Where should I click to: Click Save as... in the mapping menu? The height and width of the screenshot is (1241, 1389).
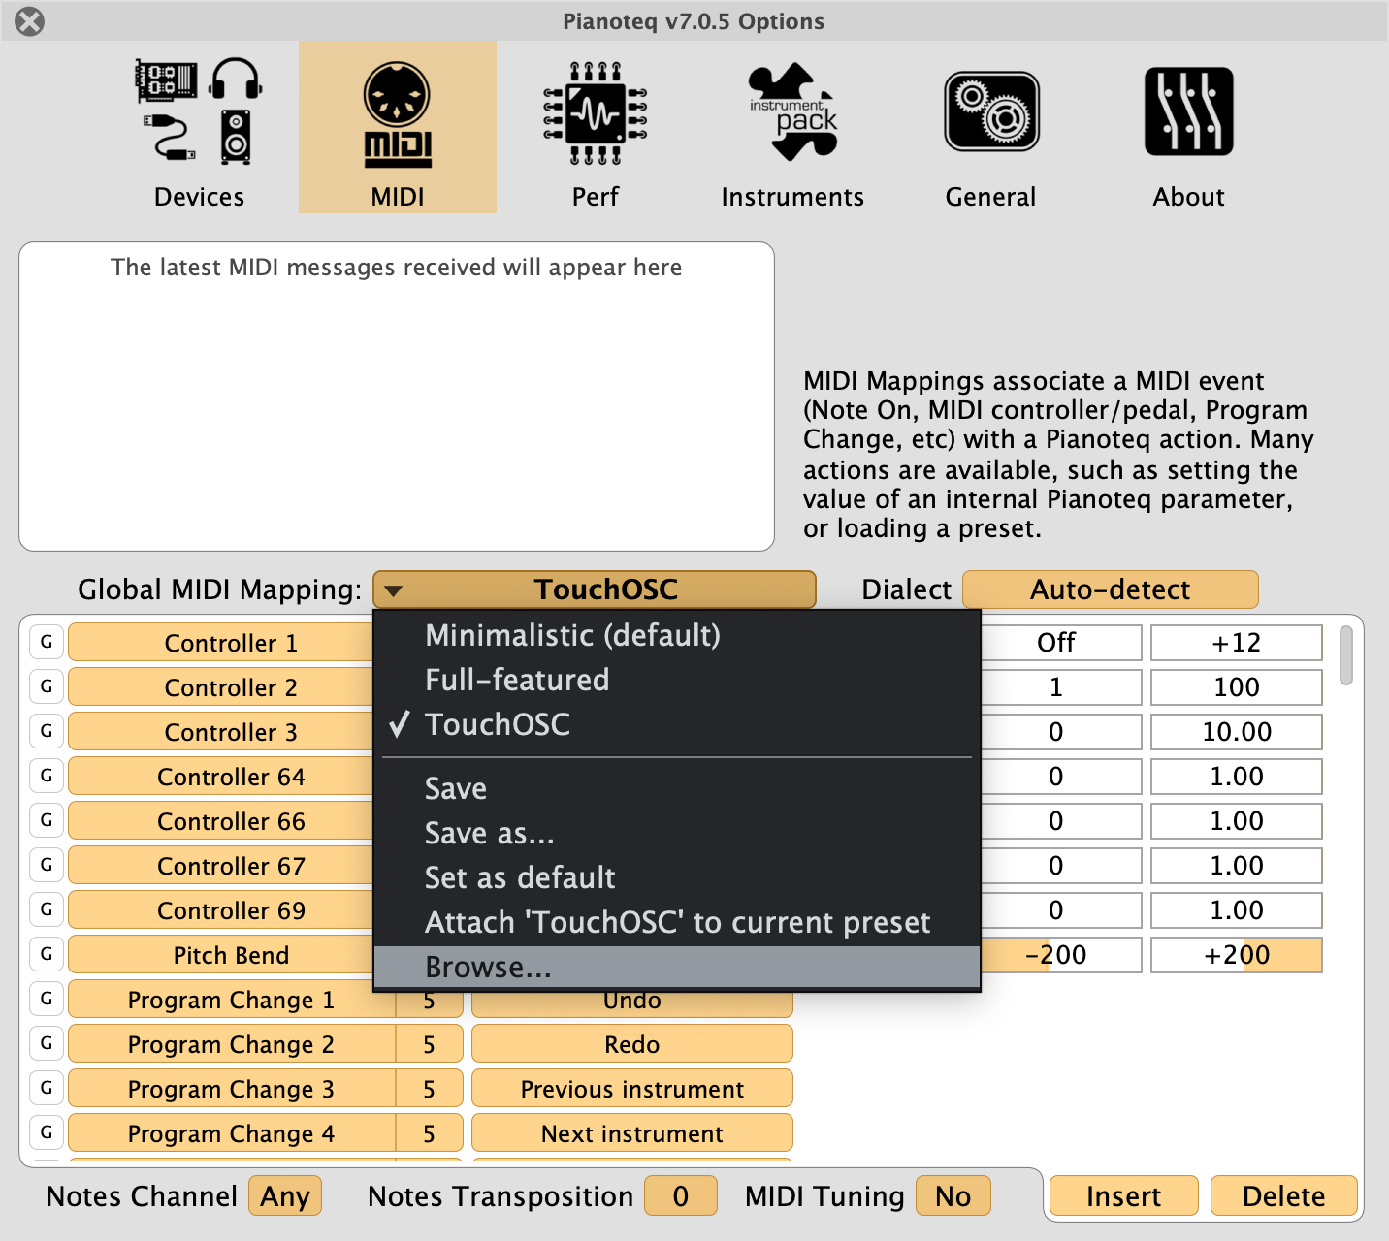(677, 833)
